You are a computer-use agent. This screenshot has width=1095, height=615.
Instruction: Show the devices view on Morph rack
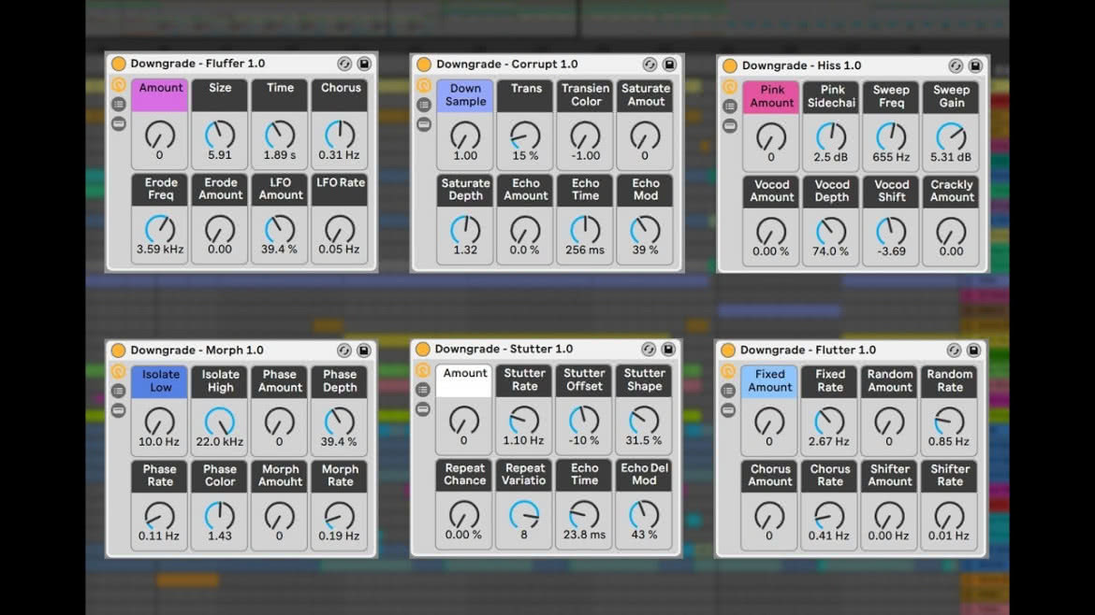coord(119,410)
